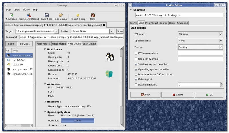Minimize the Profile Editor window
The width and height of the screenshot is (229, 133).
tap(216, 5)
